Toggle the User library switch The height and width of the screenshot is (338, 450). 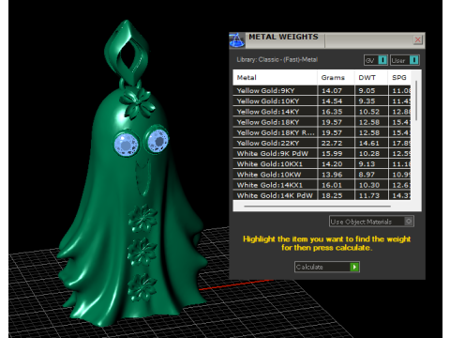coord(405,60)
